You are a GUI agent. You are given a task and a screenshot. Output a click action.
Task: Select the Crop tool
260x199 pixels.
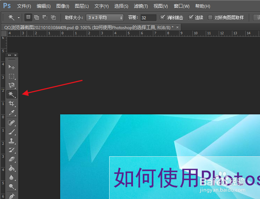tap(12, 104)
